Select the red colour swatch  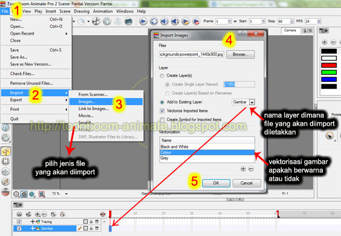(329, 65)
